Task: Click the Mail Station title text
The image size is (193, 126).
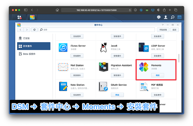Action: point(77,65)
